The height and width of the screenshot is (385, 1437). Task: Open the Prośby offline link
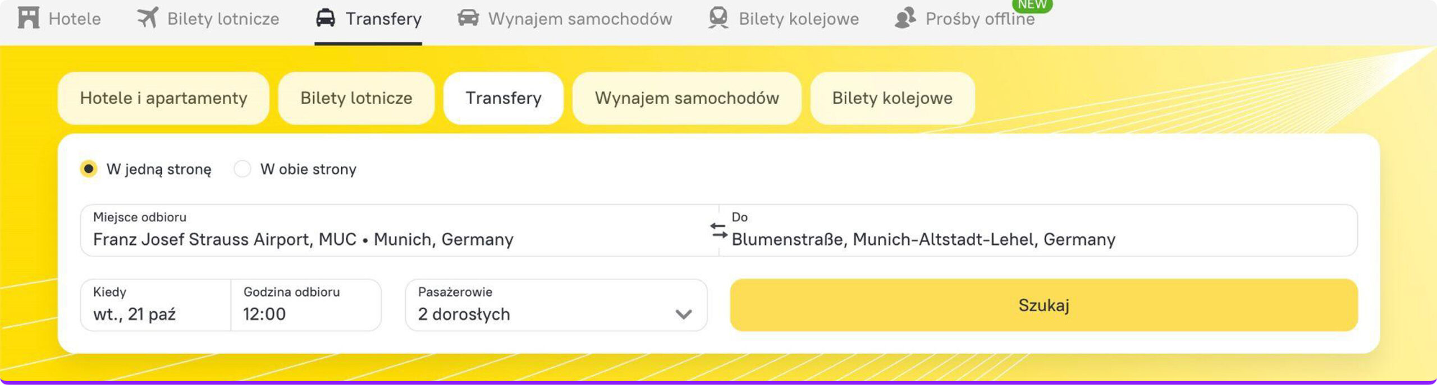click(x=980, y=19)
